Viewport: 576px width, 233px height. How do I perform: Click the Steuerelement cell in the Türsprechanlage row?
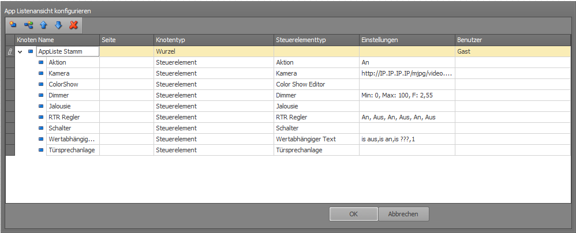[x=214, y=151]
